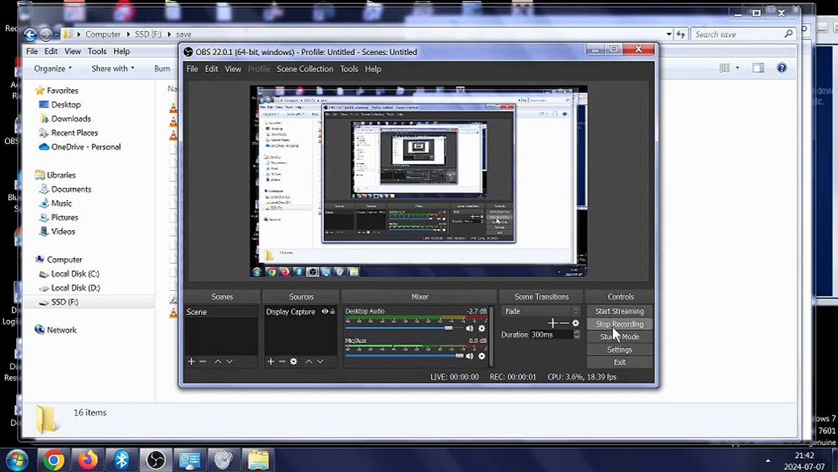Refresh the Explorer address bar
Image resolution: width=838 pixels, height=472 pixels.
click(x=681, y=34)
